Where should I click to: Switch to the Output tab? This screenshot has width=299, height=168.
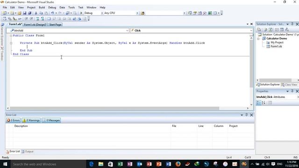point(28,152)
